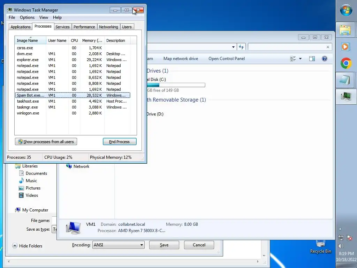Click End Process in Task Manager
The image size is (357, 268).
(120, 142)
